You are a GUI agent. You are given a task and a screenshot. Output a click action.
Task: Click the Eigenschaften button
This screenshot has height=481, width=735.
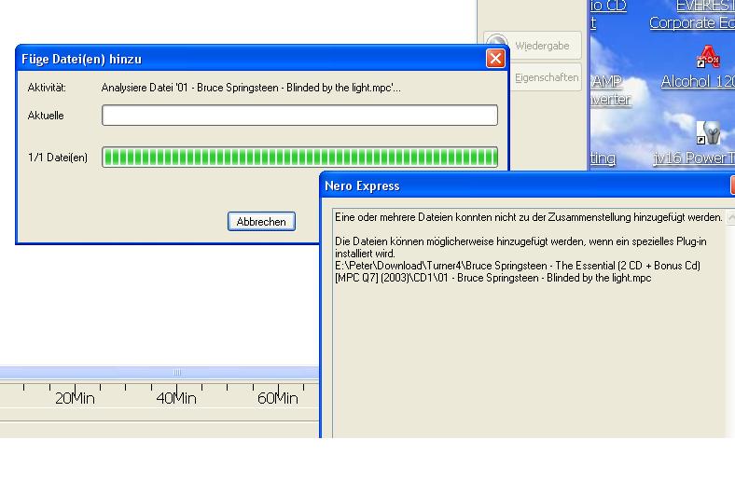pyautogui.click(x=546, y=77)
